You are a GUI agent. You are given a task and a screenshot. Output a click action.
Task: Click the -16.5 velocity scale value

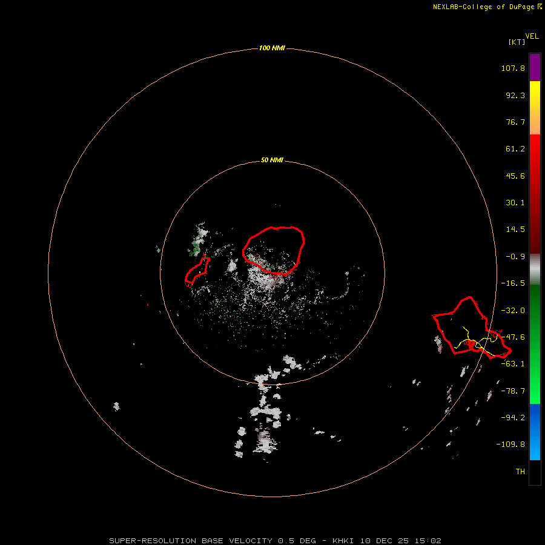[x=513, y=283]
